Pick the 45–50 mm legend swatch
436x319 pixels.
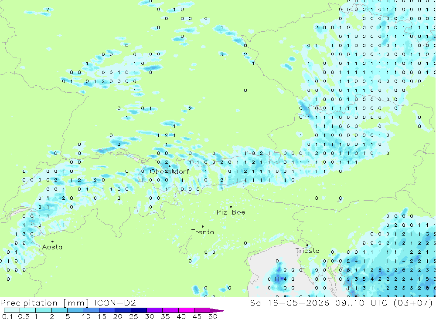(202, 310)
